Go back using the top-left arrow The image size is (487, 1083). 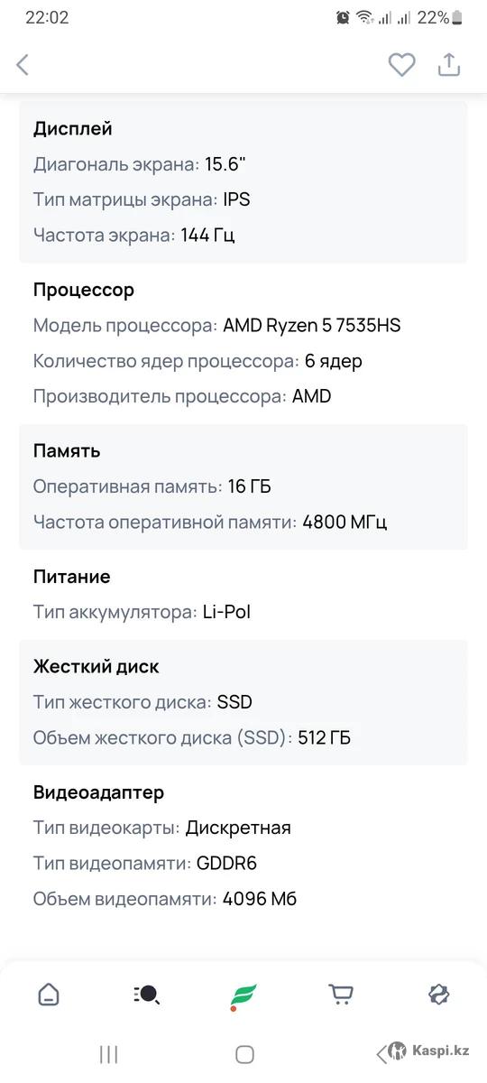coord(23,65)
